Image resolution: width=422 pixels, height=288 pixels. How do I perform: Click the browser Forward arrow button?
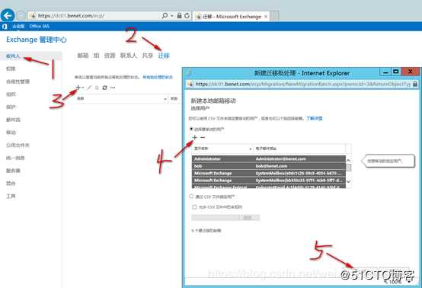pyautogui.click(x=21, y=15)
